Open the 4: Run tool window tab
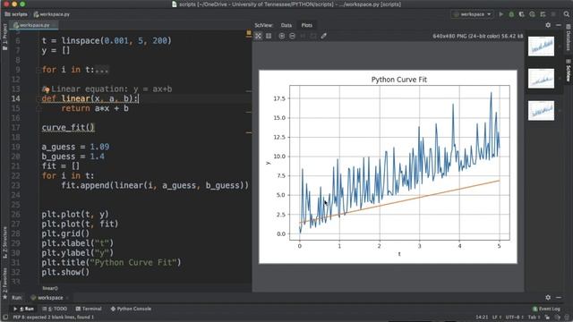Viewport: 573px width, 322px height. point(25,309)
